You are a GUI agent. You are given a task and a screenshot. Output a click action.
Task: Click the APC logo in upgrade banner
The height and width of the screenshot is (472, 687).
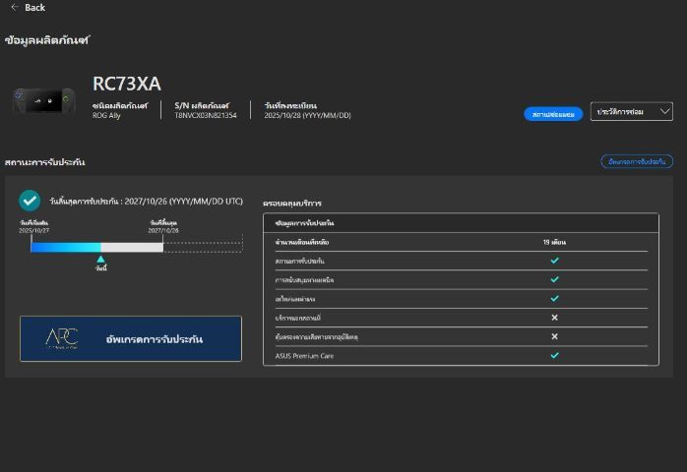[x=61, y=338]
